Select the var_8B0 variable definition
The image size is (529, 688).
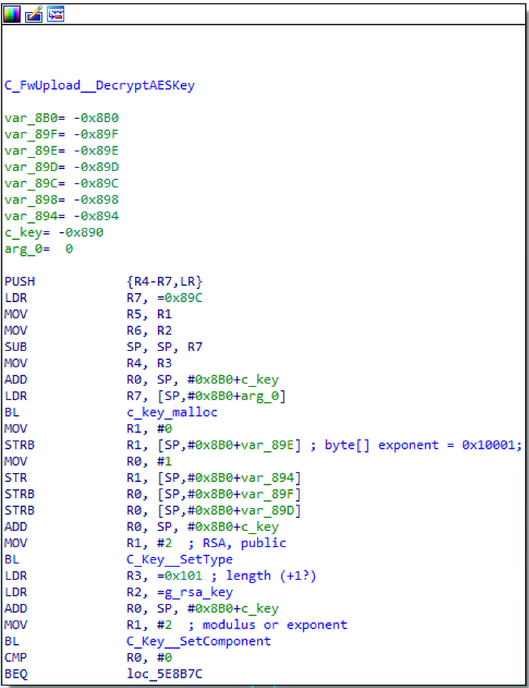point(26,117)
